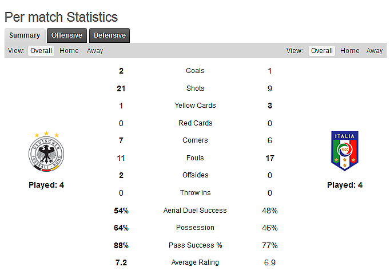Viewport: 390px width, 279px height.
Task: Click Italy's Played: 4 text
Action: point(345,185)
